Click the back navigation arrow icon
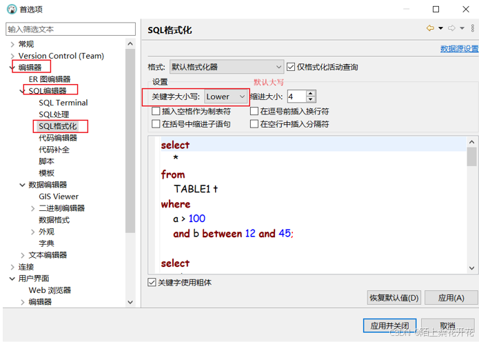 (x=430, y=28)
